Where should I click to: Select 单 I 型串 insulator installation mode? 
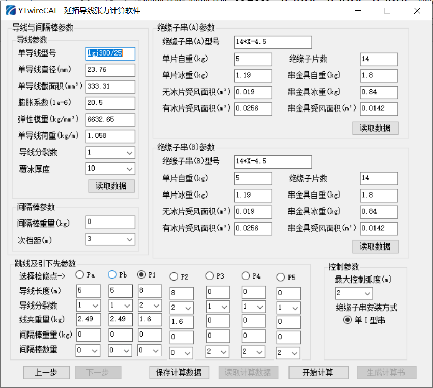click(348, 320)
